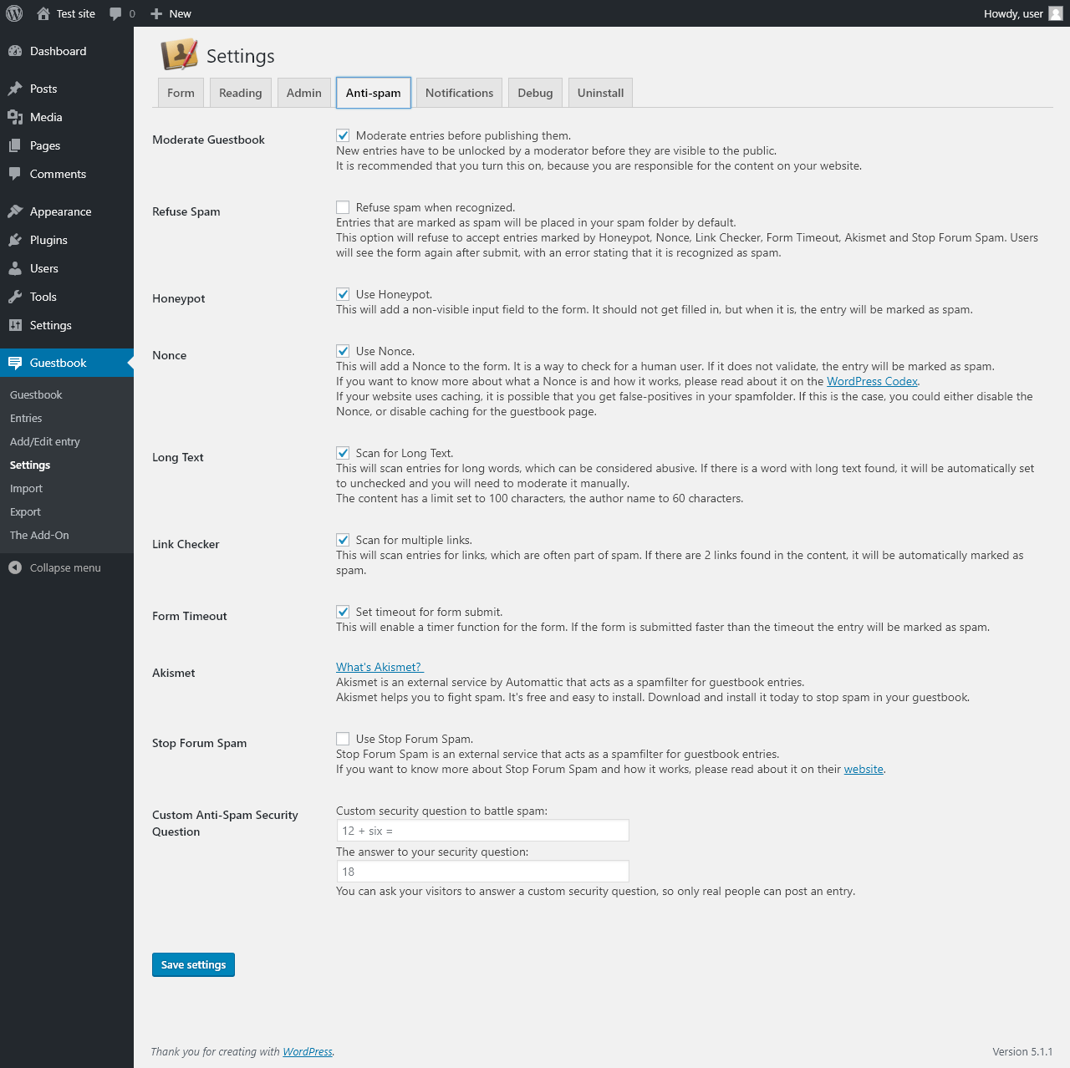Enable Refuse spam when recognized
This screenshot has height=1068, width=1070.
click(343, 207)
